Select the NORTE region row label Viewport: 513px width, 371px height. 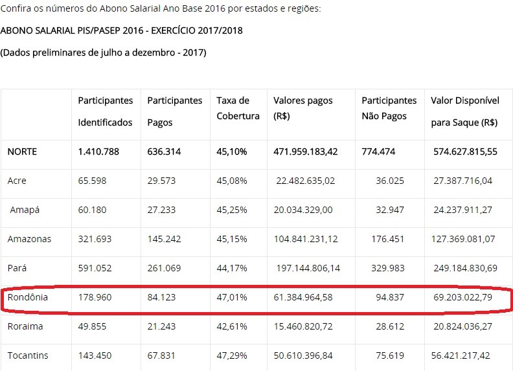pyautogui.click(x=22, y=152)
